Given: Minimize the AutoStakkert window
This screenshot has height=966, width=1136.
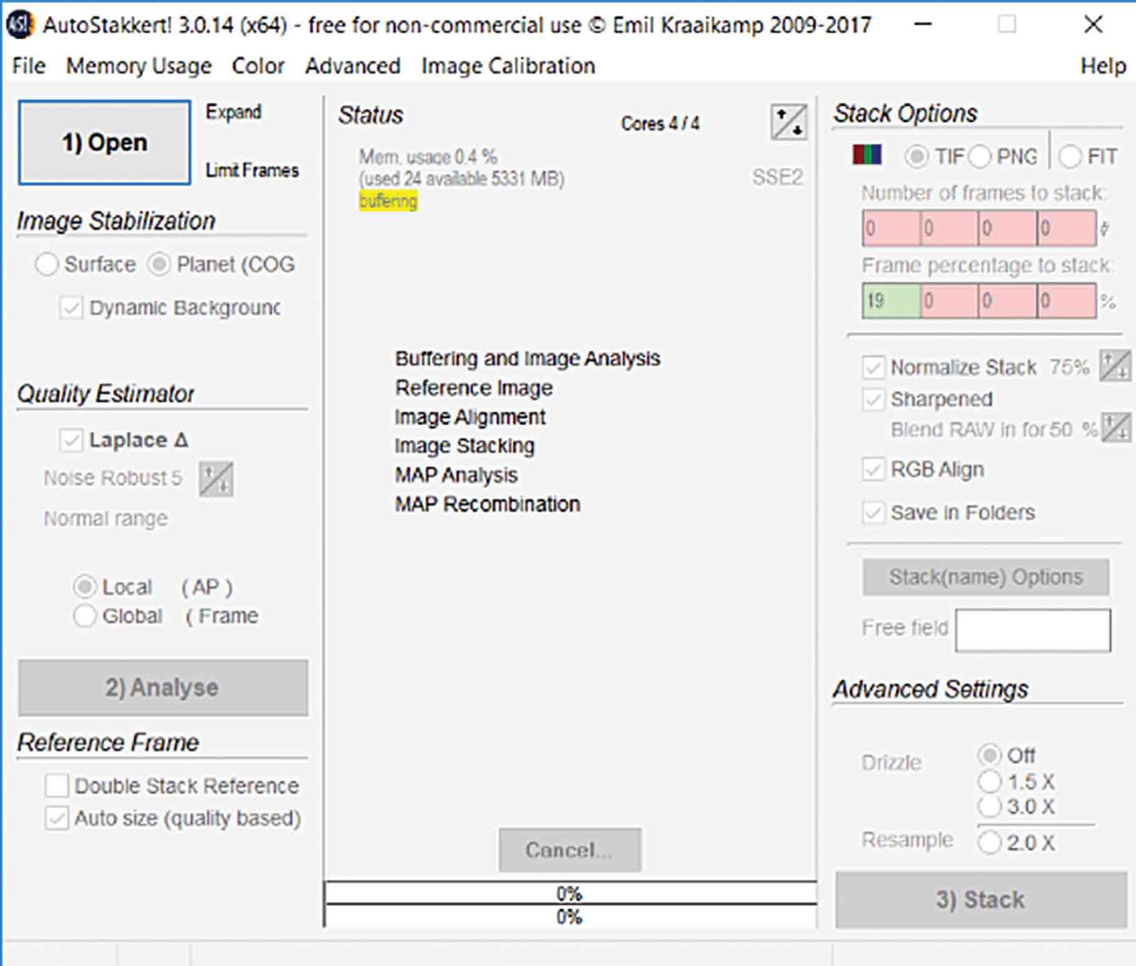Looking at the screenshot, I should (923, 24).
